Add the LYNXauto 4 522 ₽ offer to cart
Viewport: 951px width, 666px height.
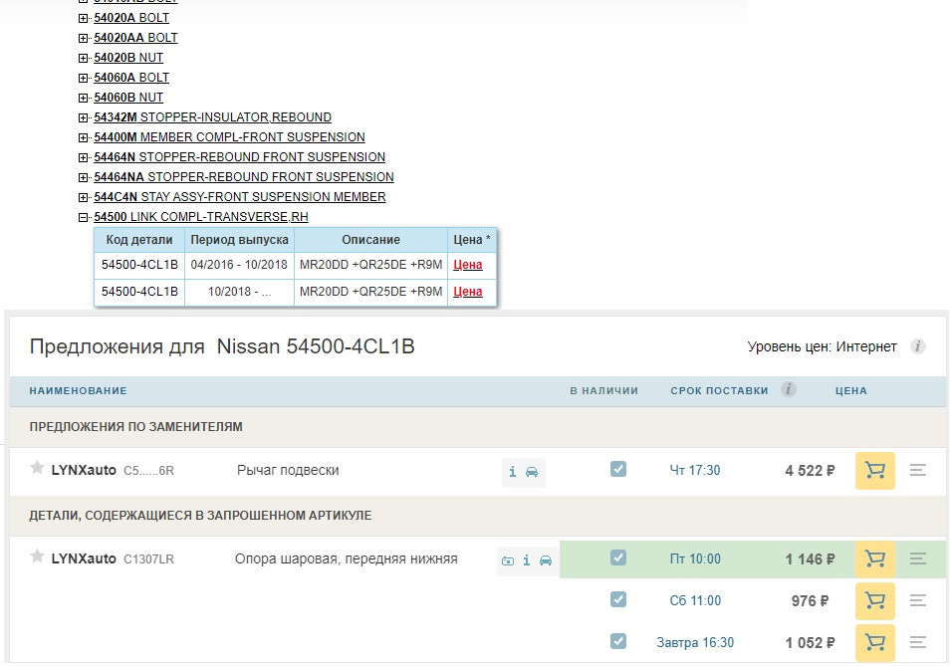point(874,470)
